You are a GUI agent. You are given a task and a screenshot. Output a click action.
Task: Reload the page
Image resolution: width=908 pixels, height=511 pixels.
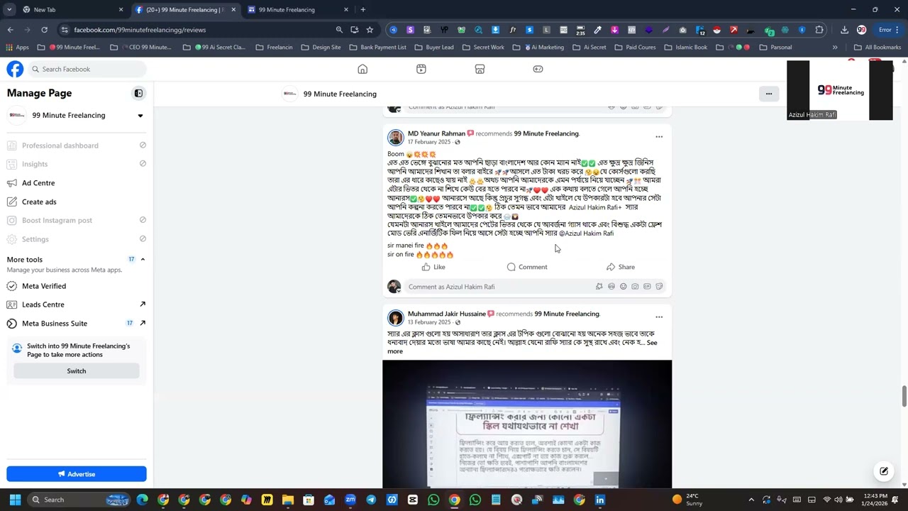pos(44,30)
